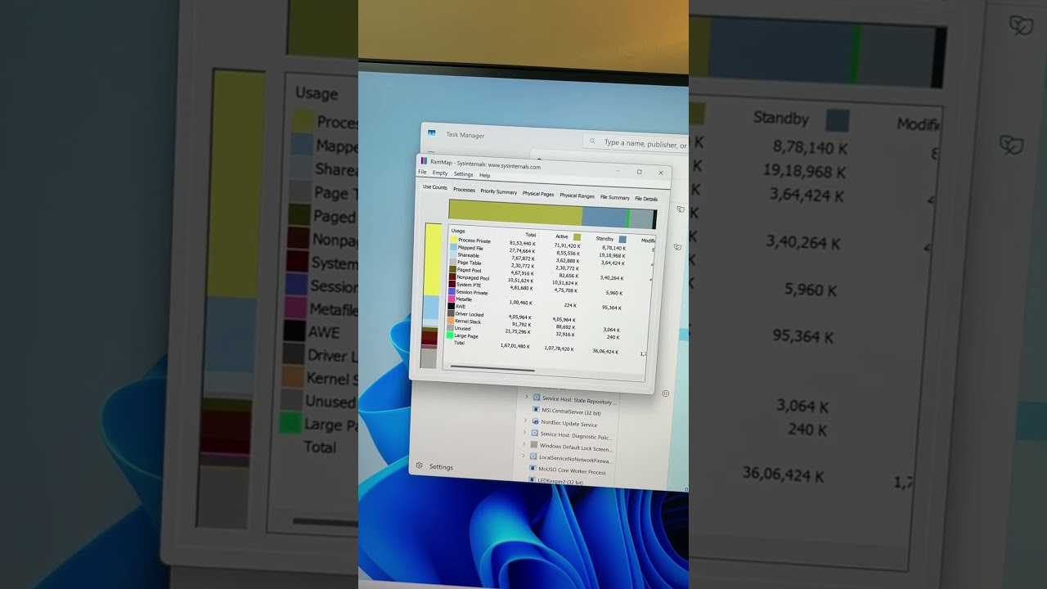Screen dimensions: 1047x589
Task: Select the Shareable usage row label
Action: [x=469, y=255]
